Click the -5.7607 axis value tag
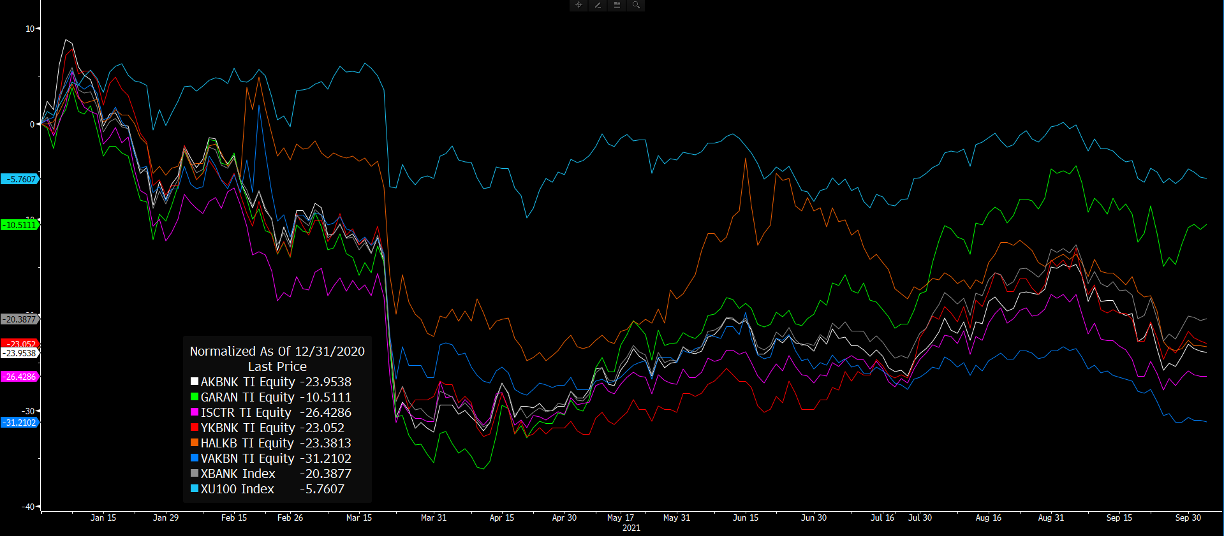The image size is (1224, 536). tap(20, 179)
